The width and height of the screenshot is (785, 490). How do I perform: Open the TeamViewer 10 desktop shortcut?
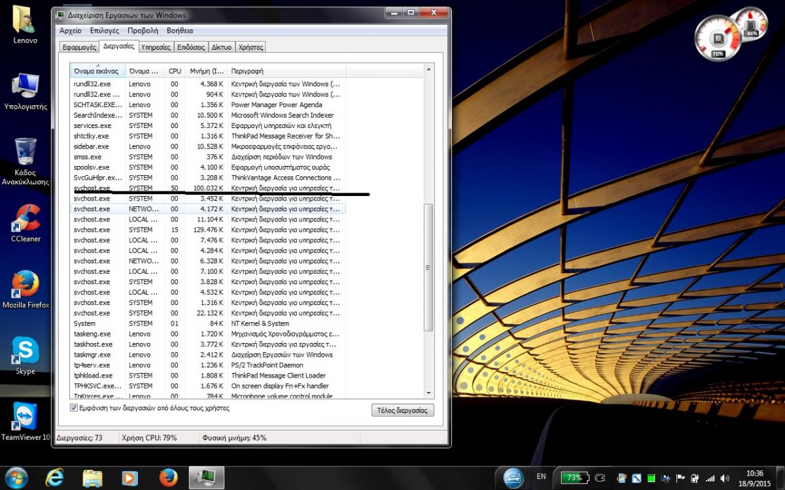tap(26, 418)
